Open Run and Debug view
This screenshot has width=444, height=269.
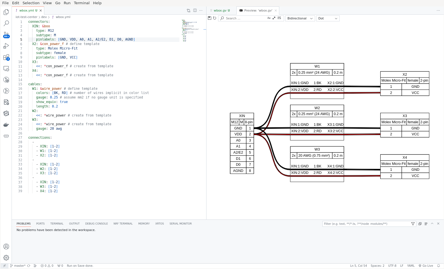coord(6,46)
